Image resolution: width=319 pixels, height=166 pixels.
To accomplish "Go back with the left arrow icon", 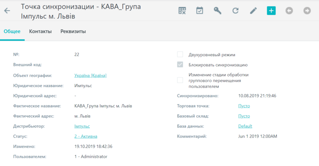I will pos(7,11).
